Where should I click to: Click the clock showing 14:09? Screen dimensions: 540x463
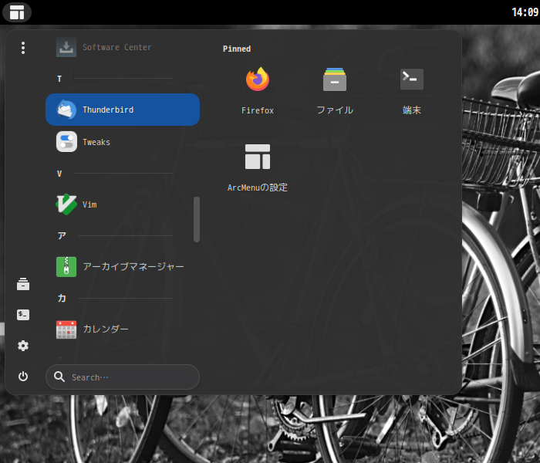[x=525, y=12]
